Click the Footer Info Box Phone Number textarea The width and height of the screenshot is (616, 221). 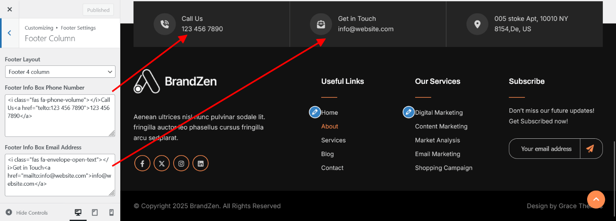[x=60, y=116]
